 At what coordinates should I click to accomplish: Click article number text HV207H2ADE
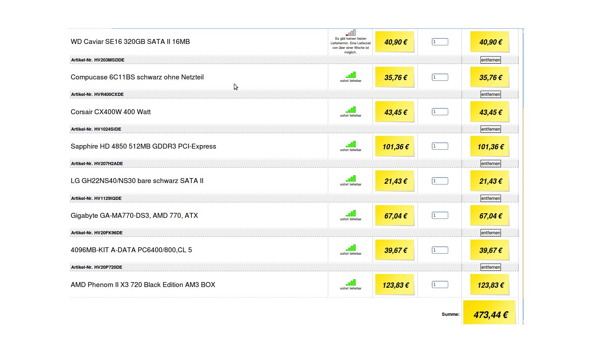(x=109, y=164)
